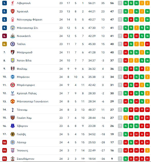
Task: Open the Λίβερπουλ team link
Action: [x=24, y=3]
